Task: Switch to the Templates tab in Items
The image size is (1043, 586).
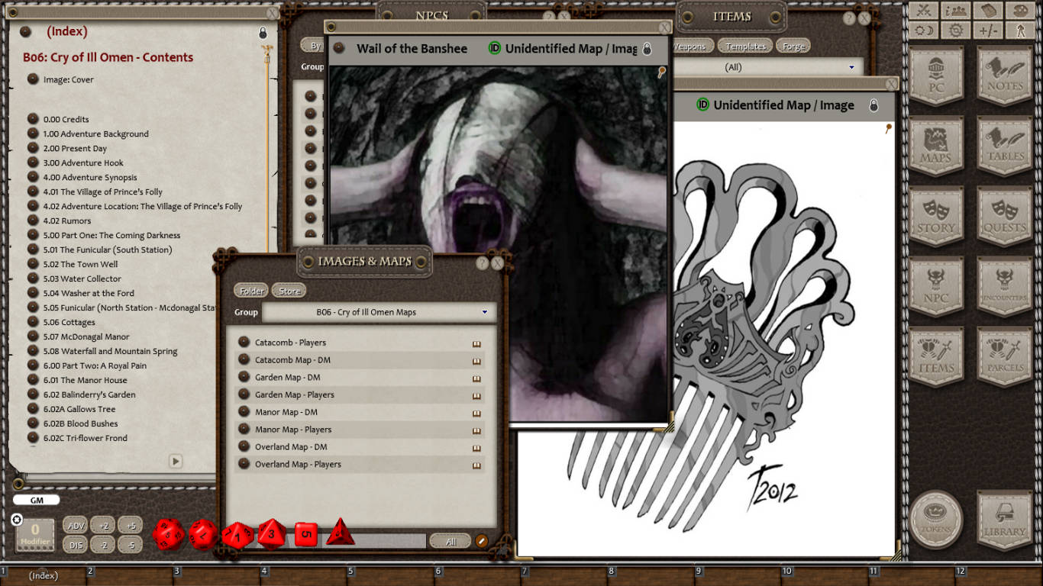Action: [744, 46]
